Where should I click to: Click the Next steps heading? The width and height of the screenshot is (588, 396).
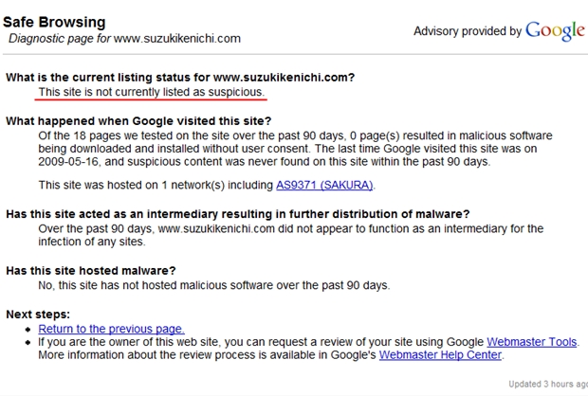tap(38, 315)
